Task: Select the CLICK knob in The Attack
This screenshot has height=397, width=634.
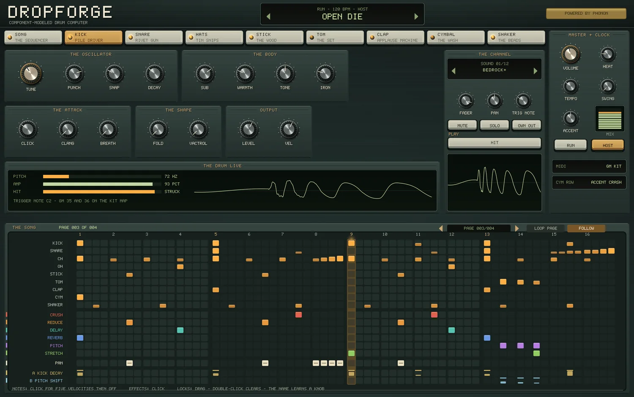Action: (x=27, y=129)
